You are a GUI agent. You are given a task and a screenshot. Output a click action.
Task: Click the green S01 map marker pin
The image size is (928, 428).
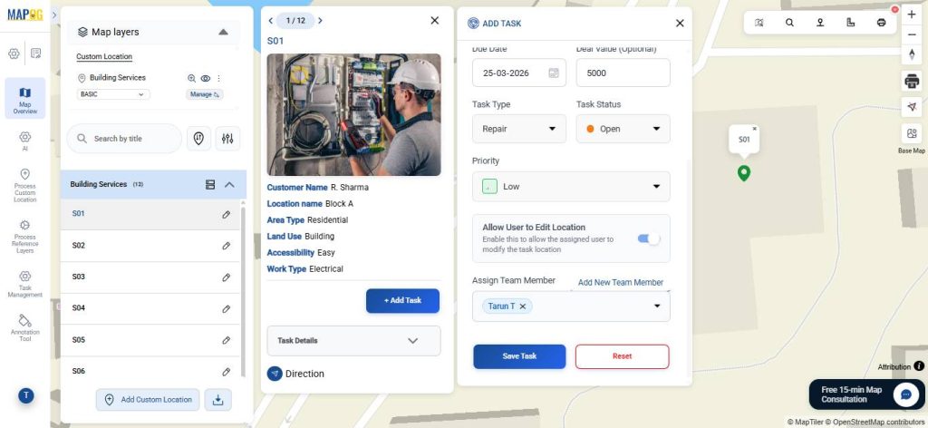pyautogui.click(x=744, y=173)
